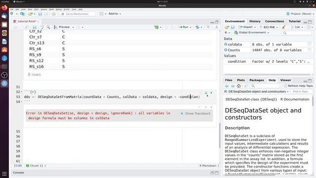The height and width of the screenshot is (178, 316).
Task: Open the Tools menu
Action: coord(74,9)
